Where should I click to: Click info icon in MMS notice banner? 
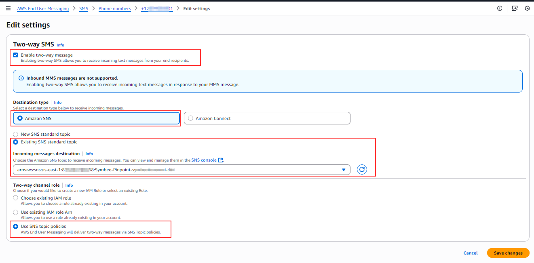[x=21, y=78]
